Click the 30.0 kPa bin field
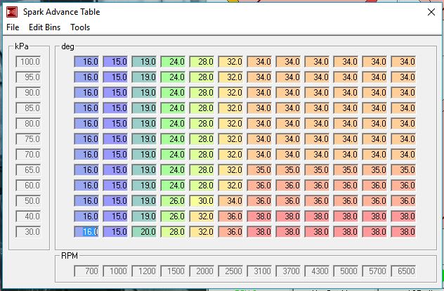Screen dimensions: 444x291 coord(28,232)
